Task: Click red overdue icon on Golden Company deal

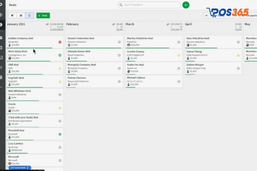Action: tap(60, 42)
